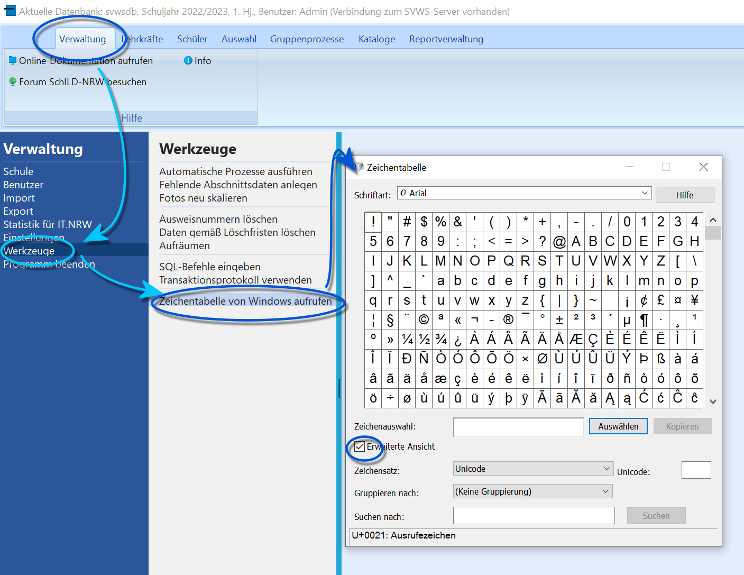
Task: Pick the ¶ paragraph symbol character
Action: 644,320
